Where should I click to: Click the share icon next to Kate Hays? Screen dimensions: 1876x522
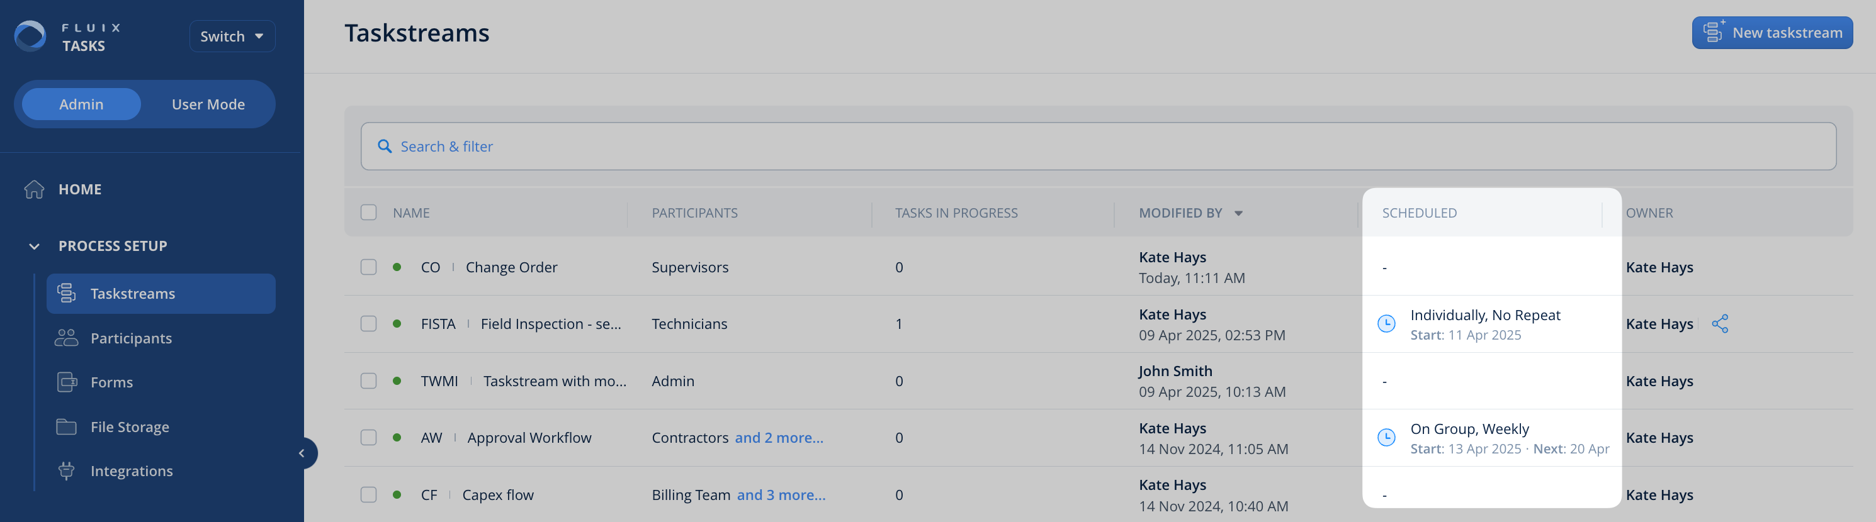click(x=1719, y=324)
